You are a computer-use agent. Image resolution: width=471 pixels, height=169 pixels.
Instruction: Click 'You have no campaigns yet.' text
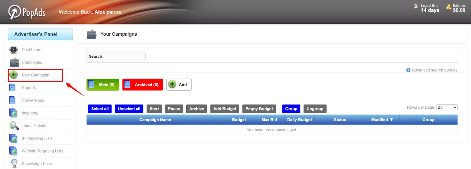[272, 130]
